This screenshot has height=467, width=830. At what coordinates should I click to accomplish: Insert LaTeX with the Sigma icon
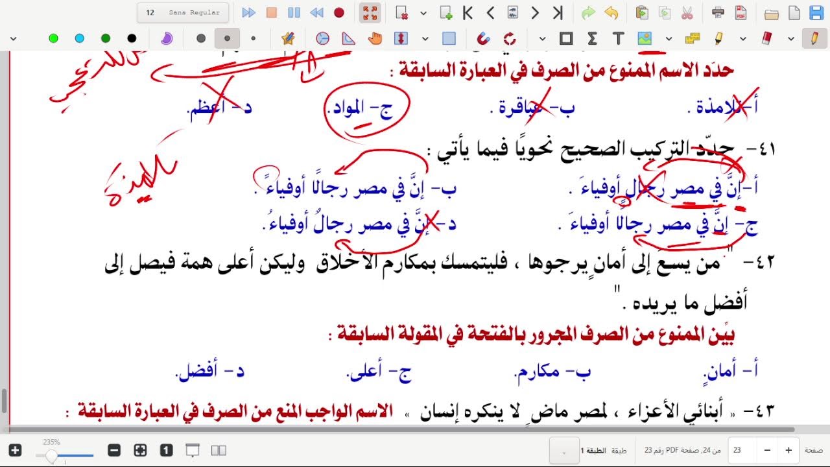[x=592, y=39]
